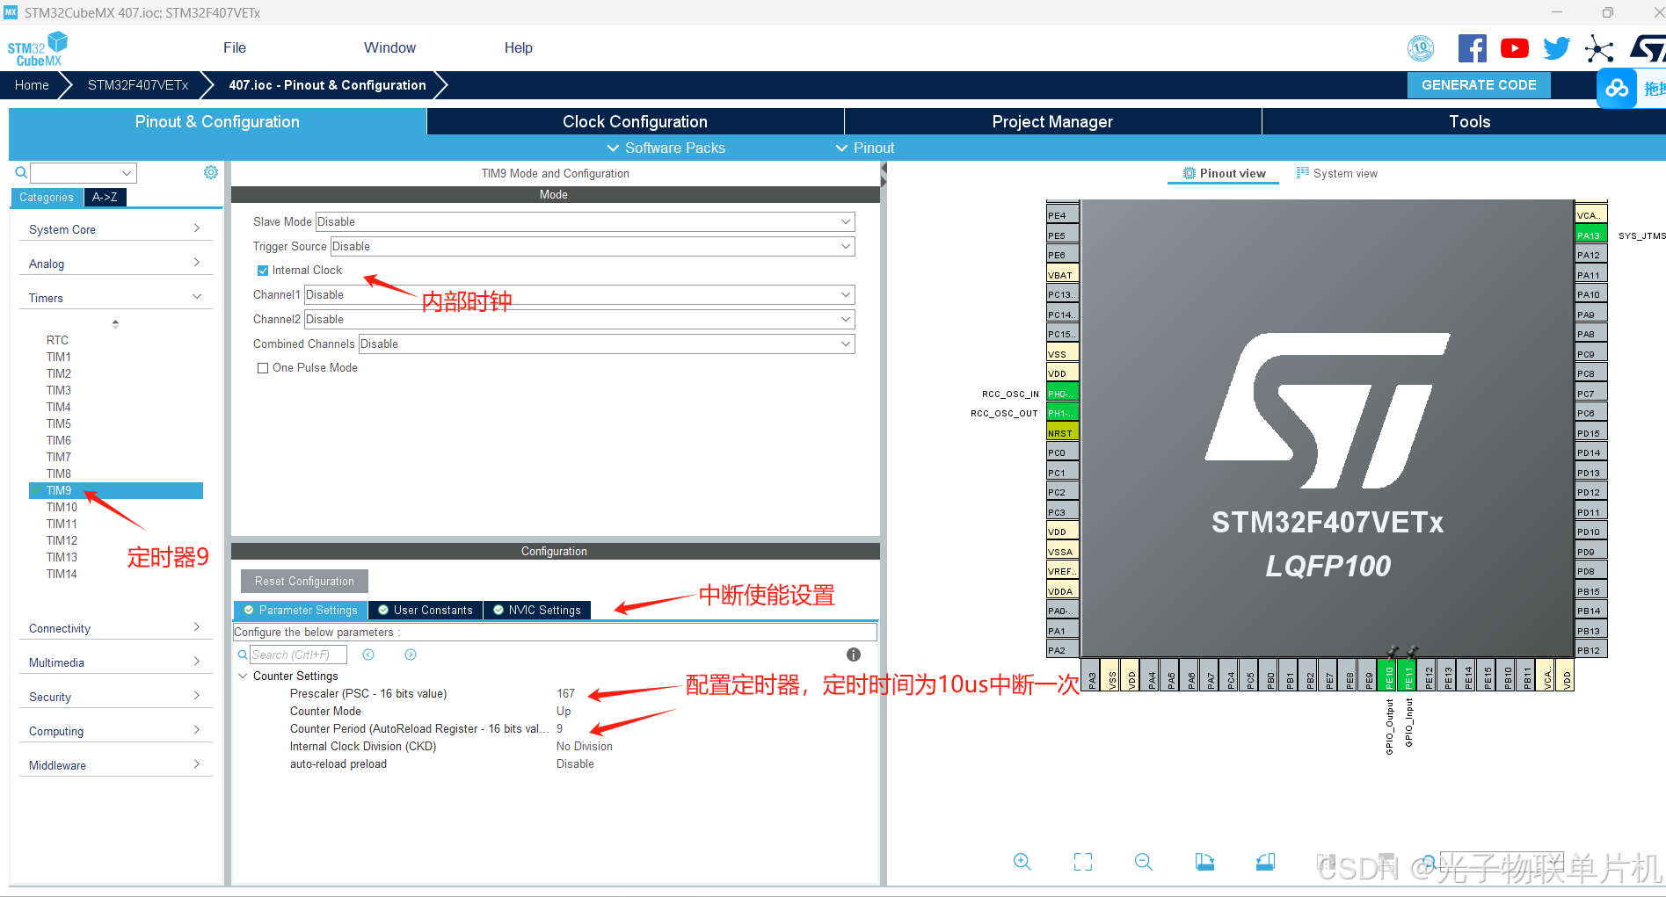1666x897 pixels.
Task: Click the parameter info icon
Action: tap(853, 655)
